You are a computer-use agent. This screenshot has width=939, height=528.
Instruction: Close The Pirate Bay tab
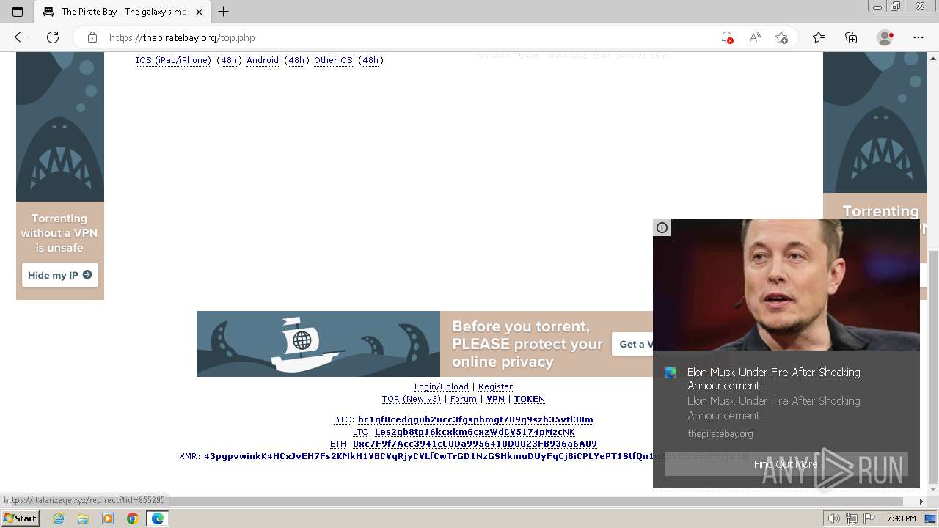199,12
